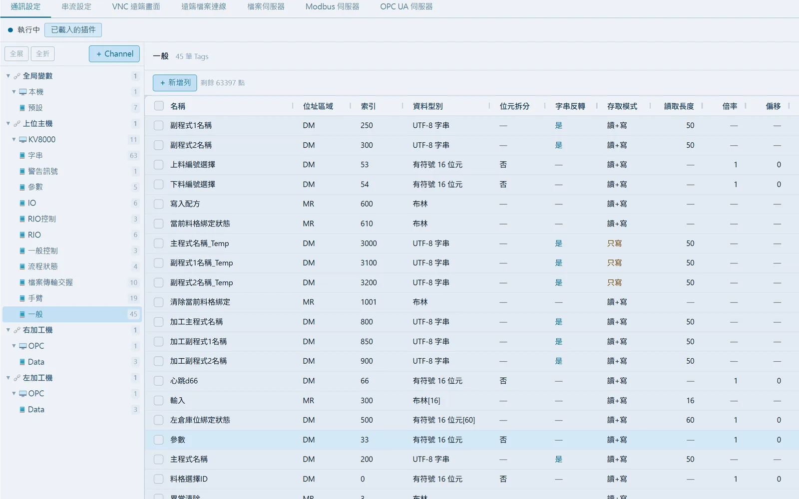The height and width of the screenshot is (499, 799).
Task: Select the 手臂 group in tree
Action: pos(72,298)
